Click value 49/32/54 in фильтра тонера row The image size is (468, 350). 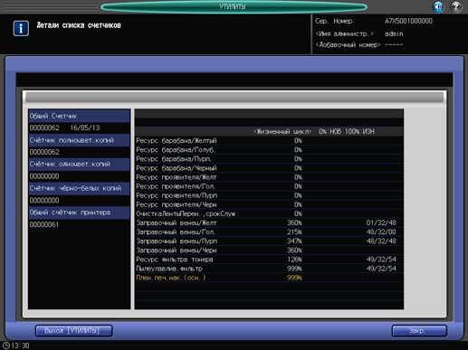tap(381, 260)
